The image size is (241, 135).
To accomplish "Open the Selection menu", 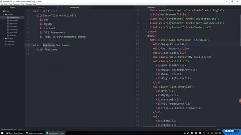I will click(x=16, y=4).
